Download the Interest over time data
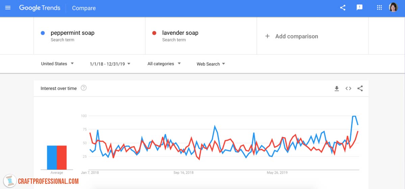The width and height of the screenshot is (405, 189). pos(336,88)
